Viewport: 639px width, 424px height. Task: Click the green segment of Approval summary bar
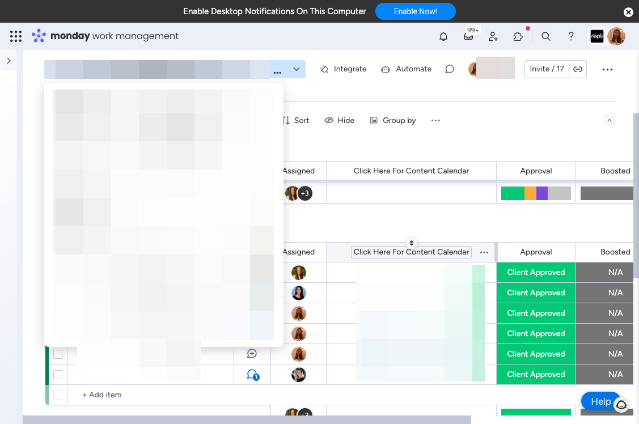click(513, 193)
